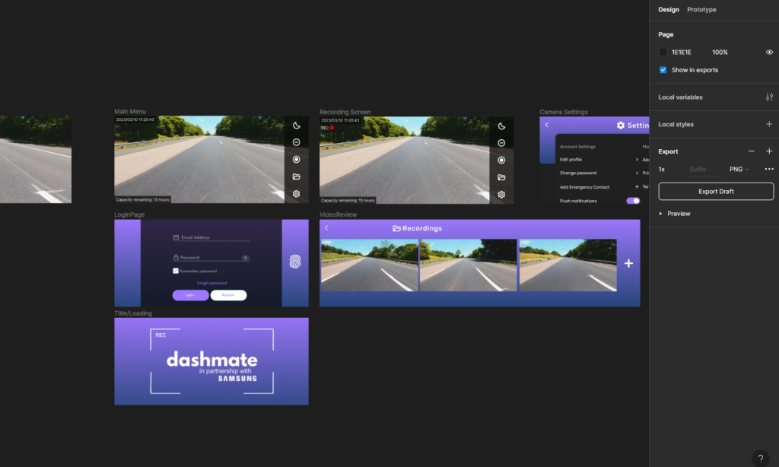Image resolution: width=779 pixels, height=467 pixels.
Task: Click the Export Draft button
Action: tap(716, 191)
